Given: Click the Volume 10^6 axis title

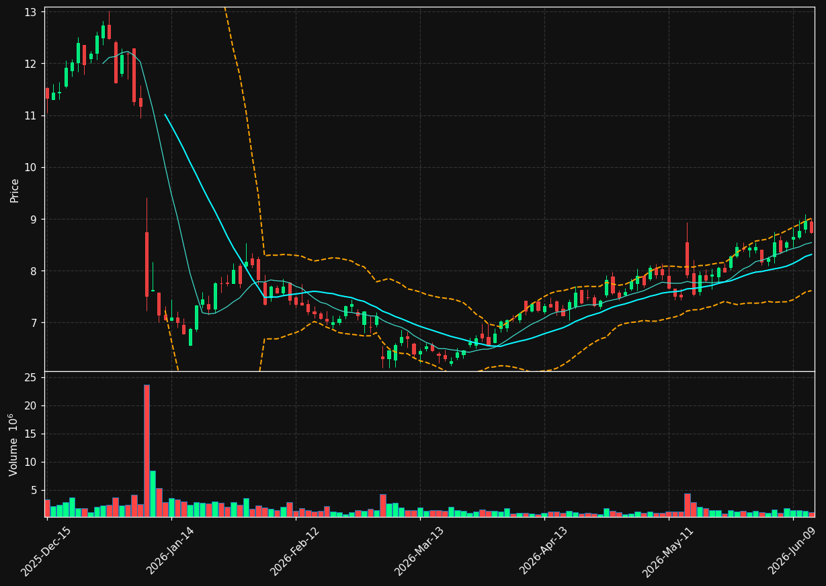Looking at the screenshot, I should pyautogui.click(x=13, y=444).
